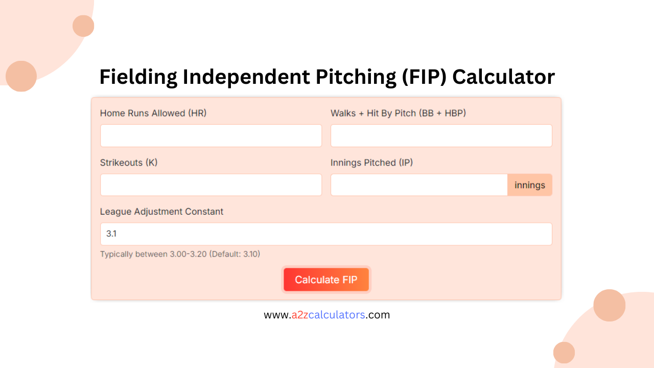Click the Home Runs Allowed input field
This screenshot has height=368, width=654.
[211, 135]
